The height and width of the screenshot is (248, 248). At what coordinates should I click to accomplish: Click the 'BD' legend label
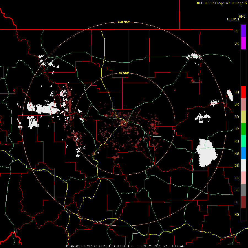pos(236,117)
